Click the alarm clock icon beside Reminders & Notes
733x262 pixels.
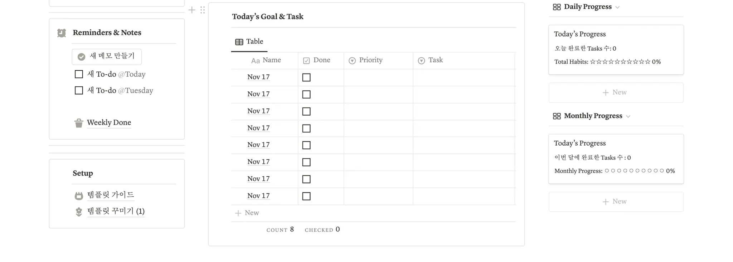click(x=62, y=33)
